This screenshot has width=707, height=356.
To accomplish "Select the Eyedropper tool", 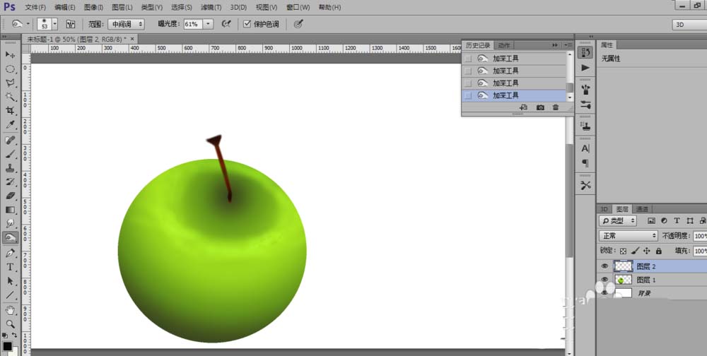I will tap(10, 125).
